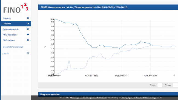The width and height of the screenshot is (178, 100).
Task: Click the Y-max input field
Action: click(x=175, y=85)
